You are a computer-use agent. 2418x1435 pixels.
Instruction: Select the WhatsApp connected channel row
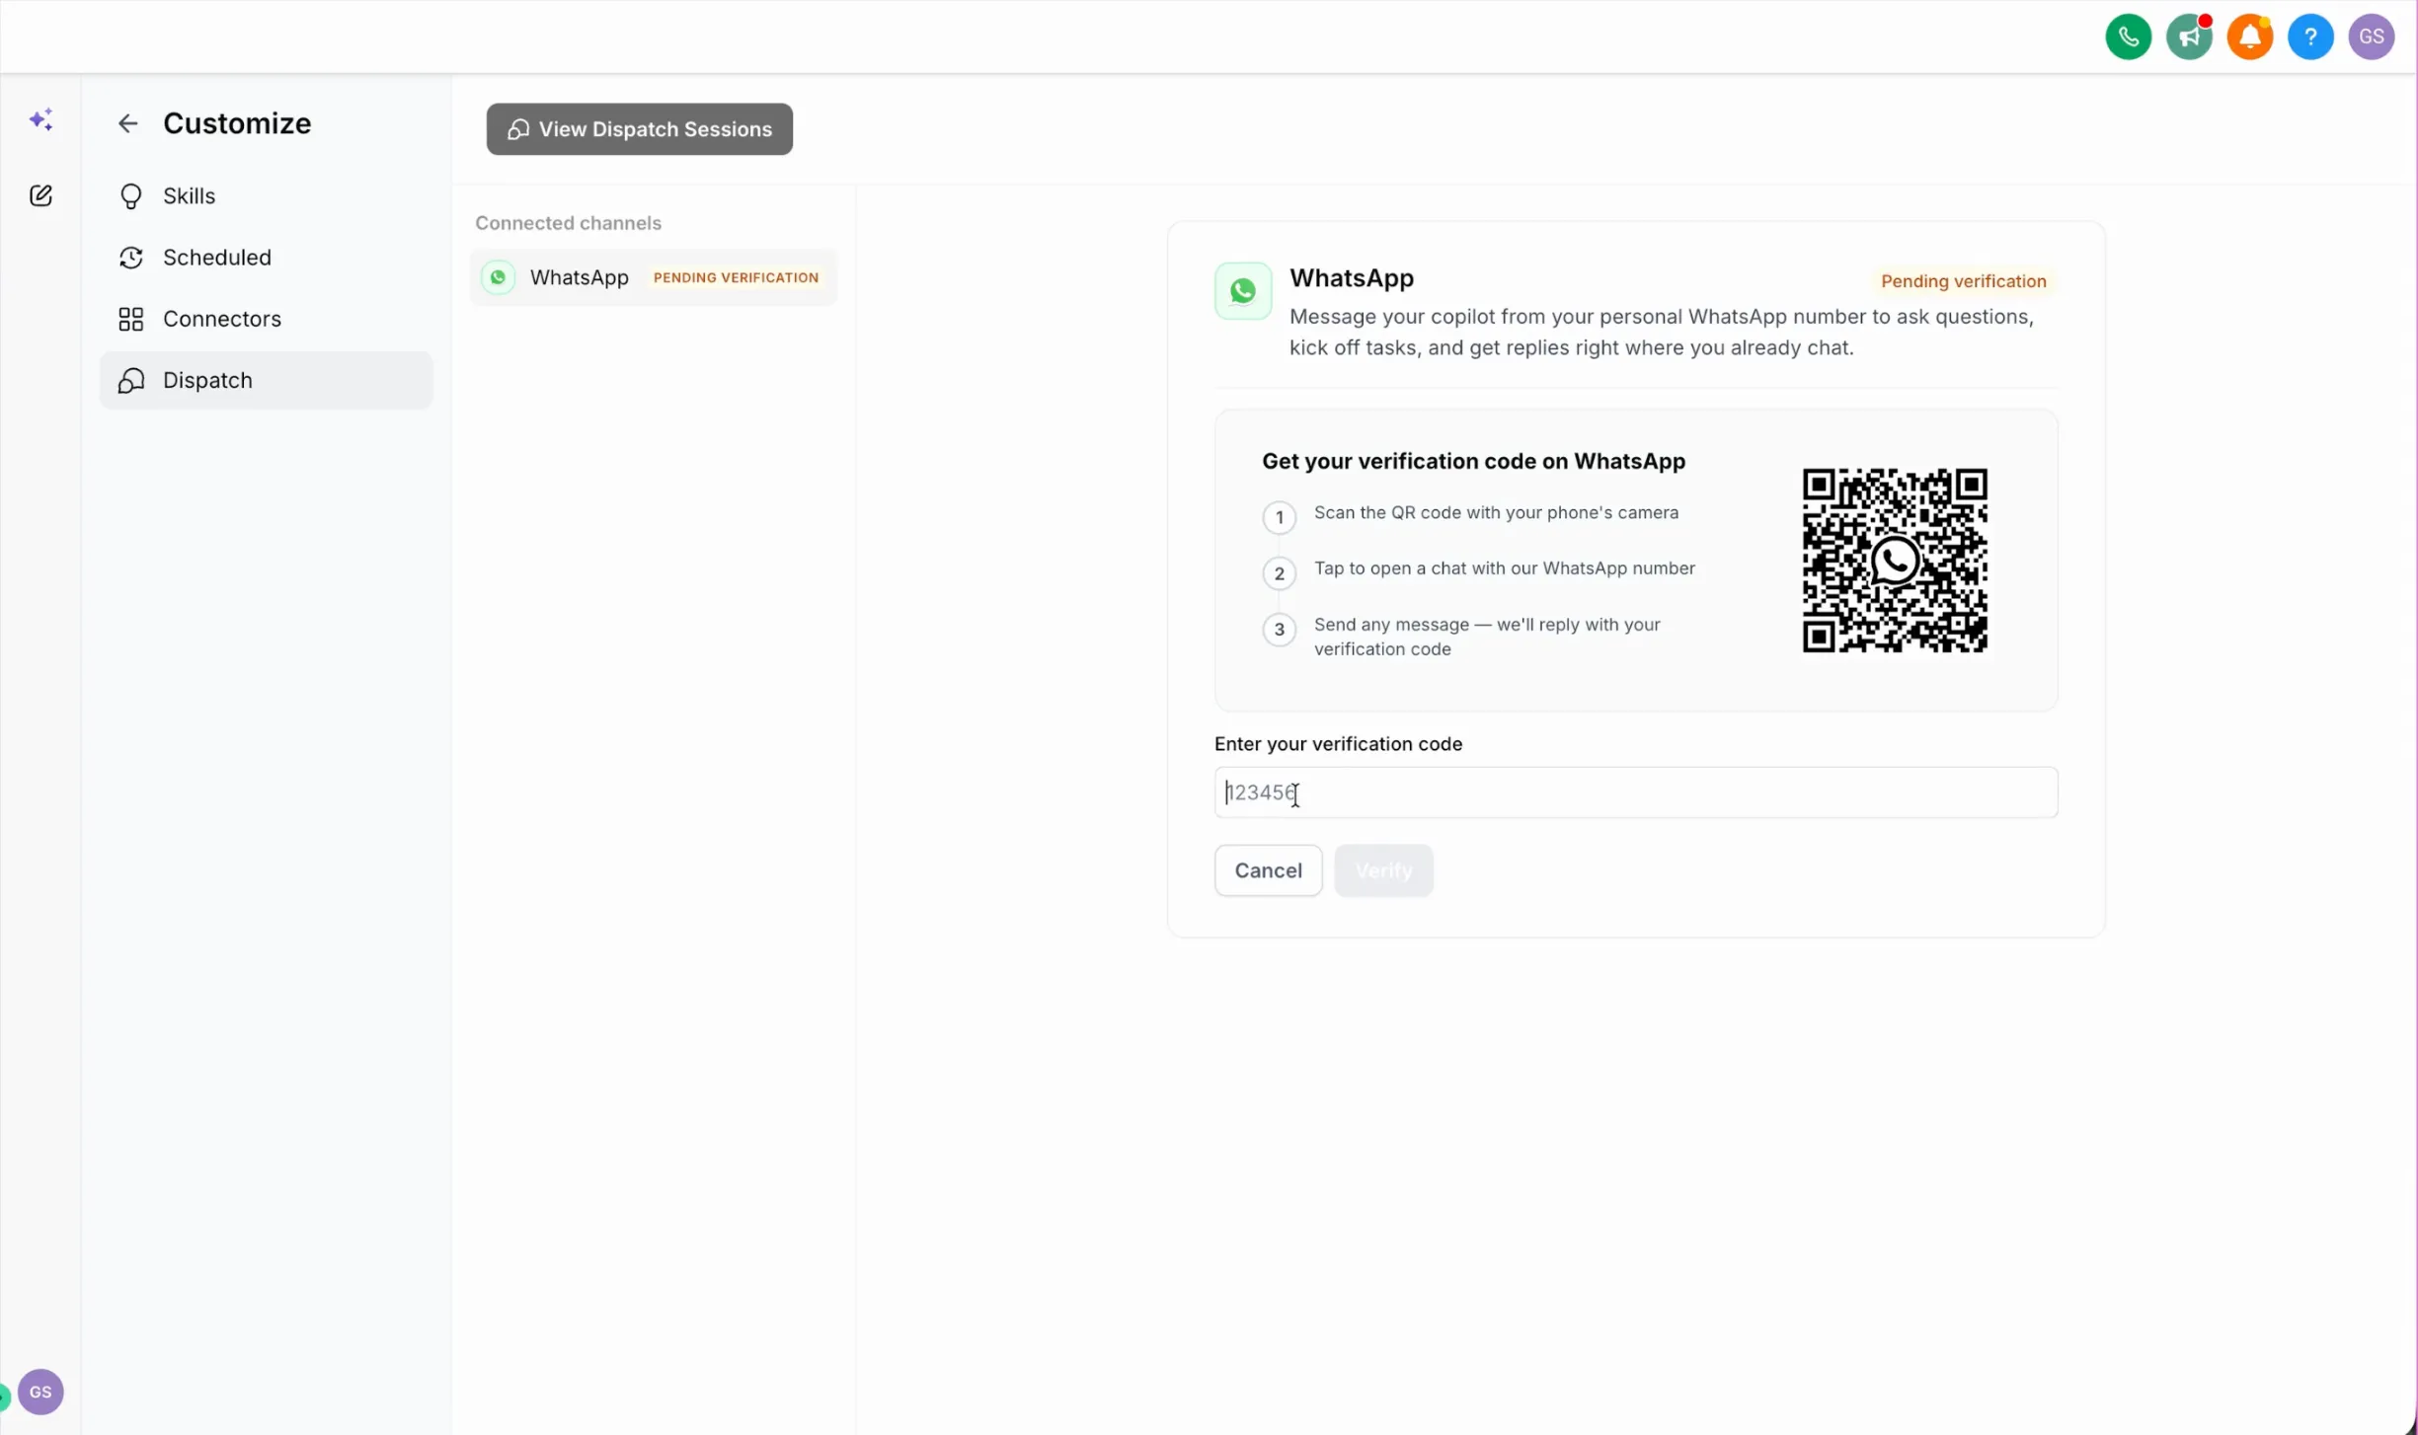click(x=654, y=277)
